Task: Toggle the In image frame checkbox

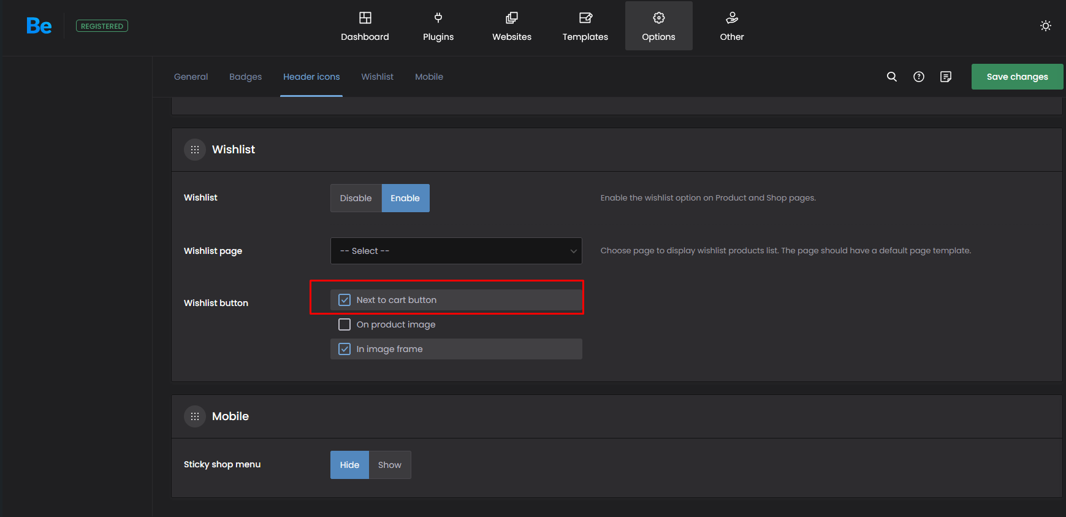Action: coord(345,349)
